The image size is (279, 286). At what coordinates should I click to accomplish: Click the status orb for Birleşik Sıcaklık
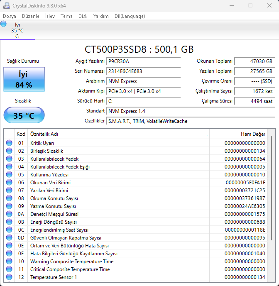click(9, 151)
